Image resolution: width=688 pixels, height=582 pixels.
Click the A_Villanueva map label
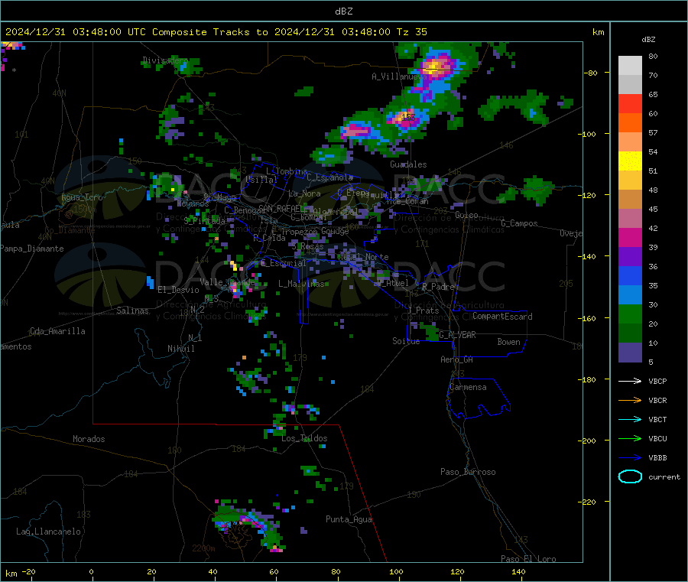(x=398, y=76)
